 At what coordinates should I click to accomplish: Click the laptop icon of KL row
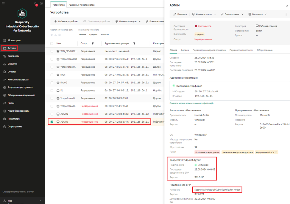tap(58, 91)
